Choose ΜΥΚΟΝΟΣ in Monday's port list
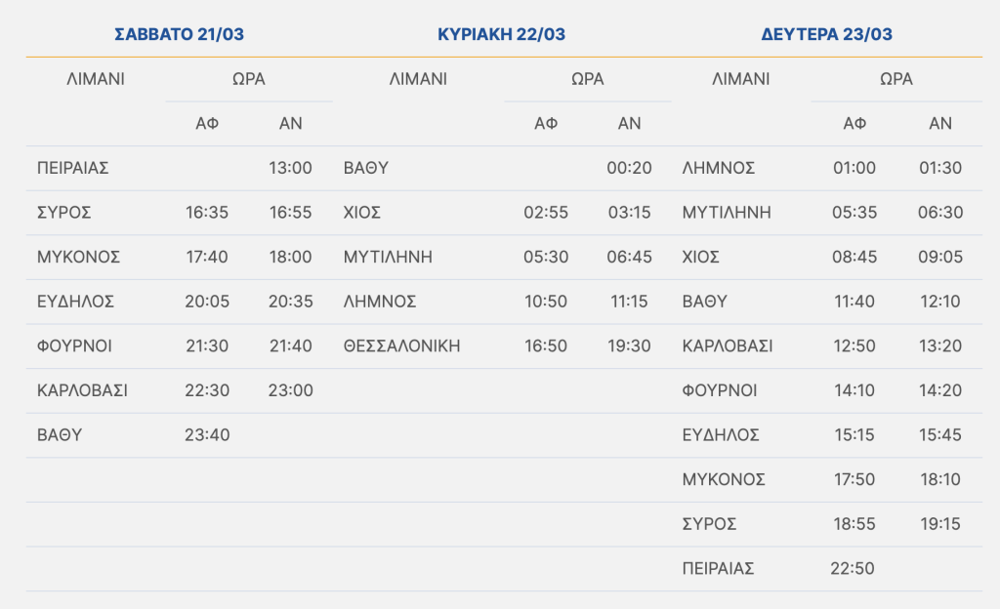The height and width of the screenshot is (609, 1000). [724, 479]
